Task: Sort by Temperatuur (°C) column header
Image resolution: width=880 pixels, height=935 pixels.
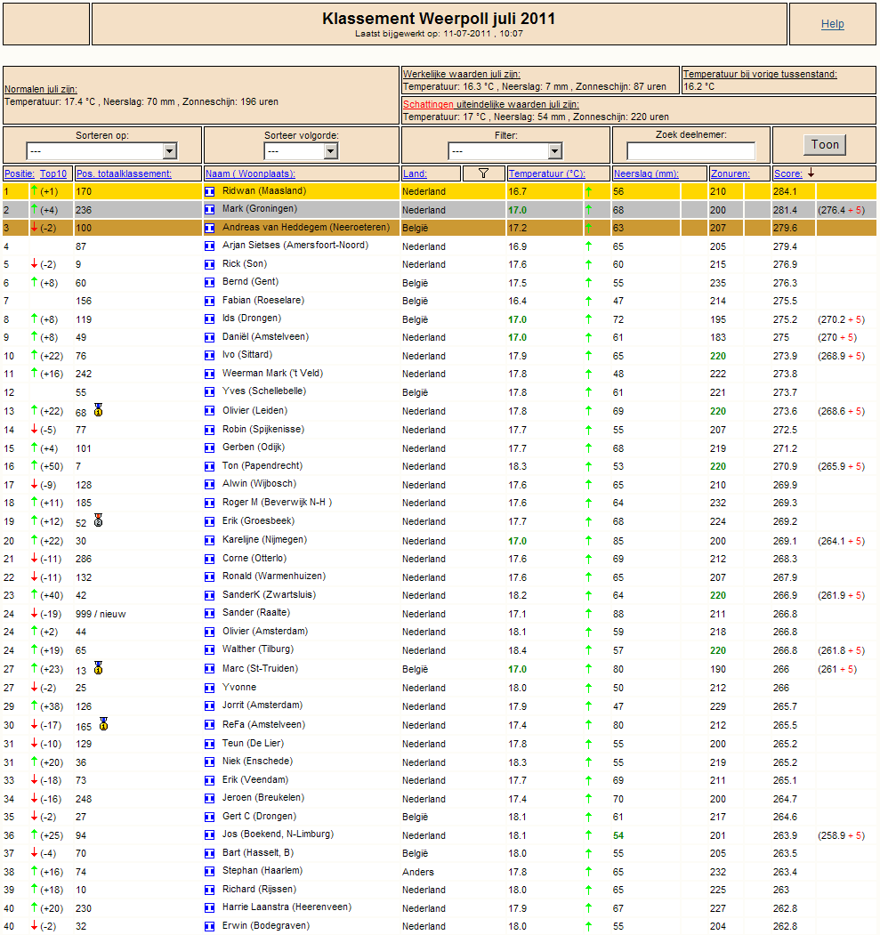Action: [546, 173]
